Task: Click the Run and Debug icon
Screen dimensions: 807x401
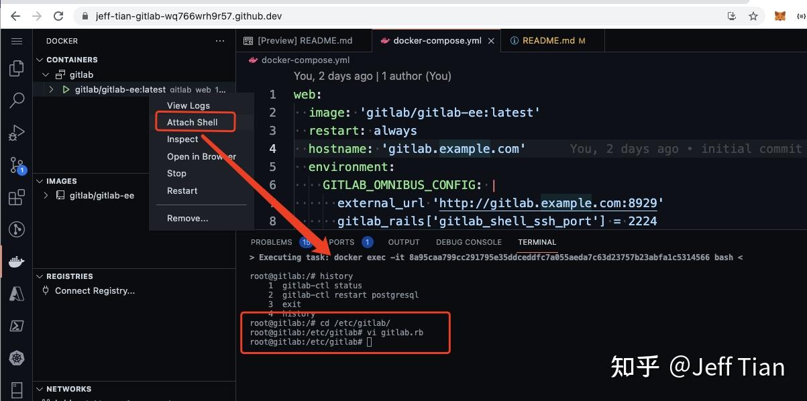Action: (x=17, y=131)
